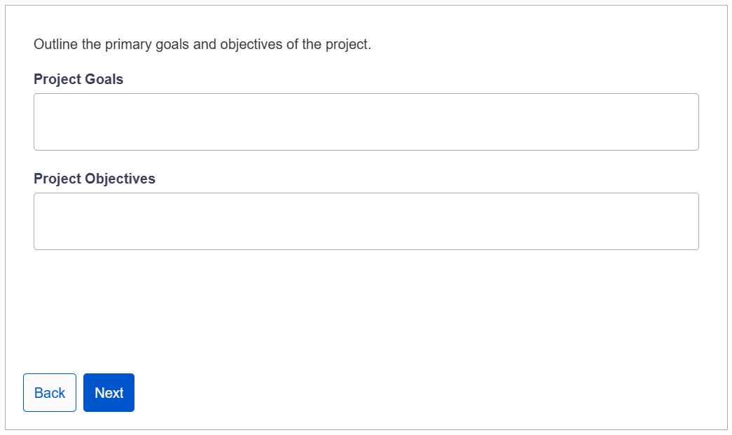
Task: Click the Project Goals text box
Action: click(x=366, y=122)
